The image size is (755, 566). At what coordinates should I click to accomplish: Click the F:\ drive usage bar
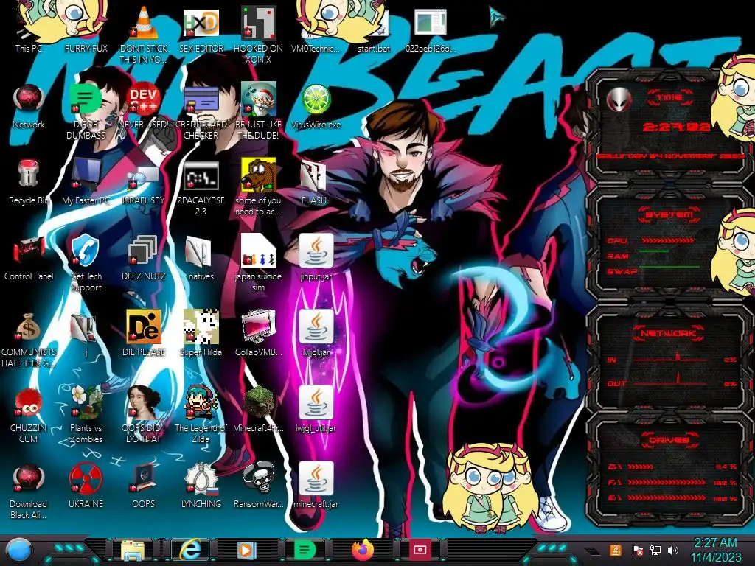[x=667, y=482]
